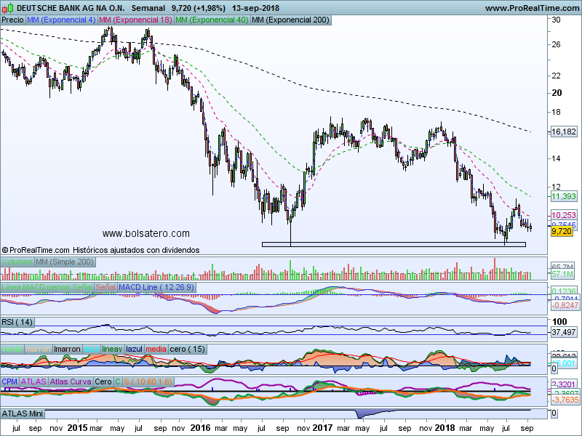Select the ATLAS Curva label
Screen dimensions: 582x436
71,381
